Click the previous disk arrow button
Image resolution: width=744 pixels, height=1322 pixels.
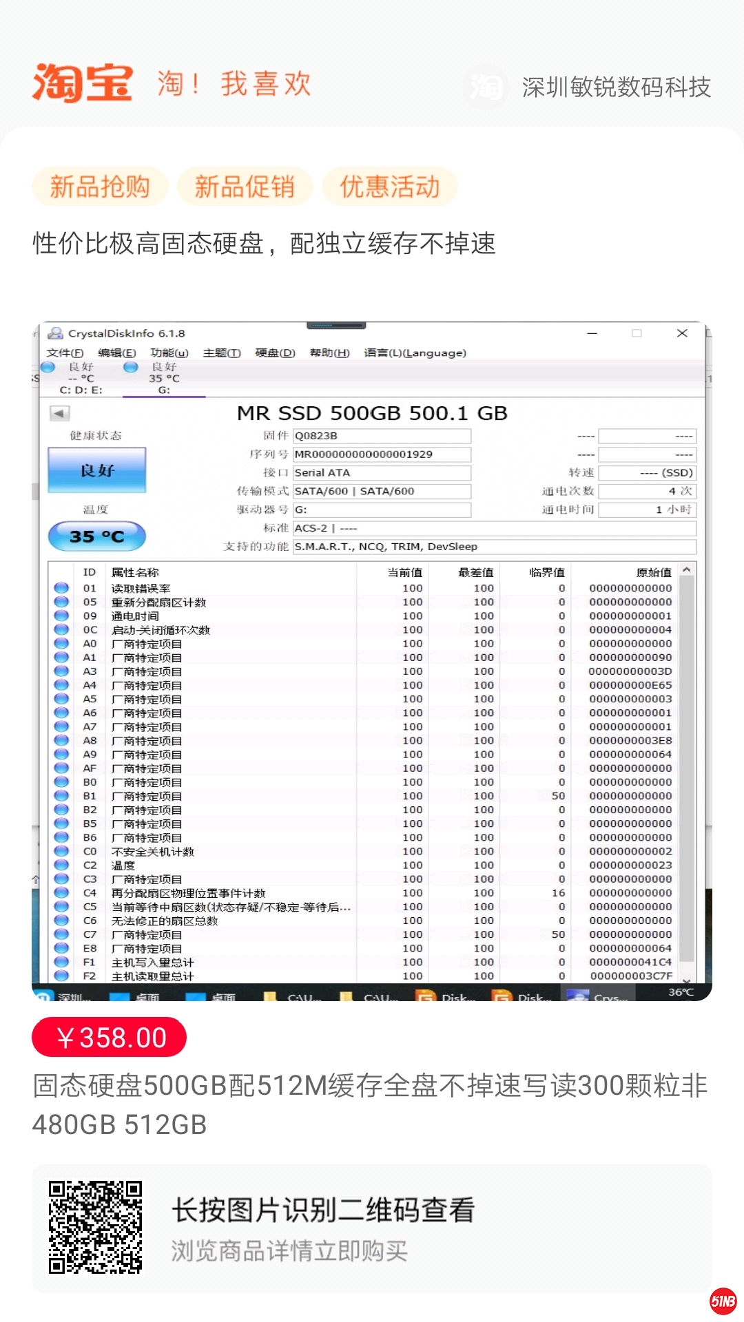[59, 413]
